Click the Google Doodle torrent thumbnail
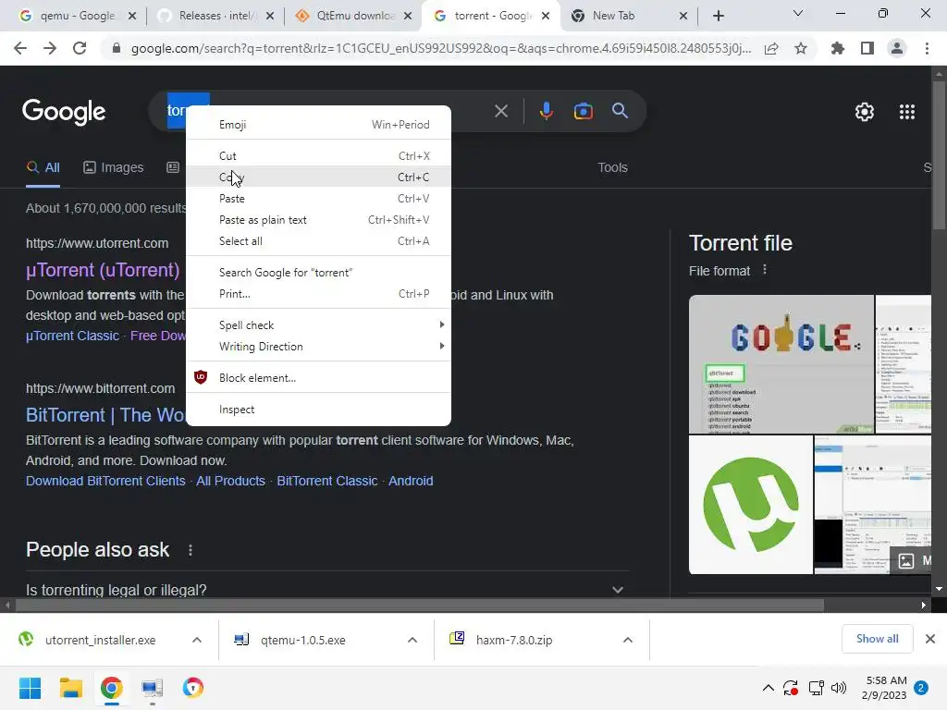This screenshot has width=947, height=710. click(781, 364)
